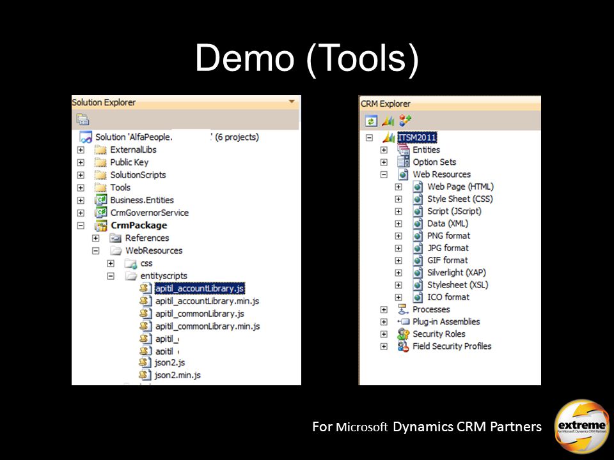
Task: Select apitil_accountLibrary.js file
Action: coord(200,288)
